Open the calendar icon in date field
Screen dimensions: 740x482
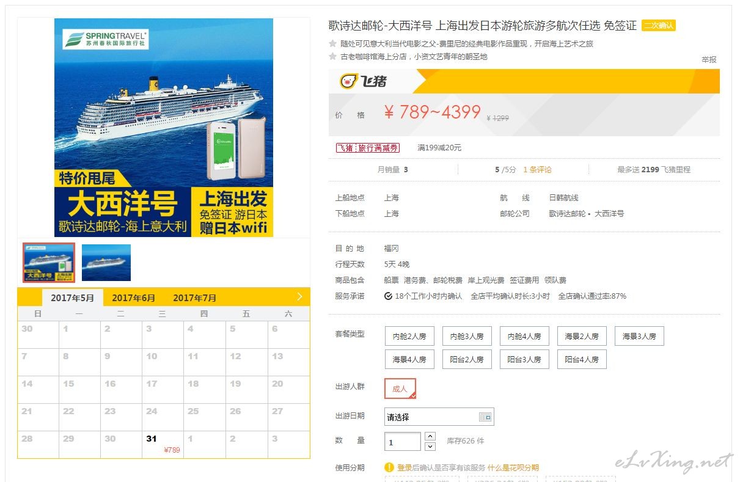pos(485,417)
